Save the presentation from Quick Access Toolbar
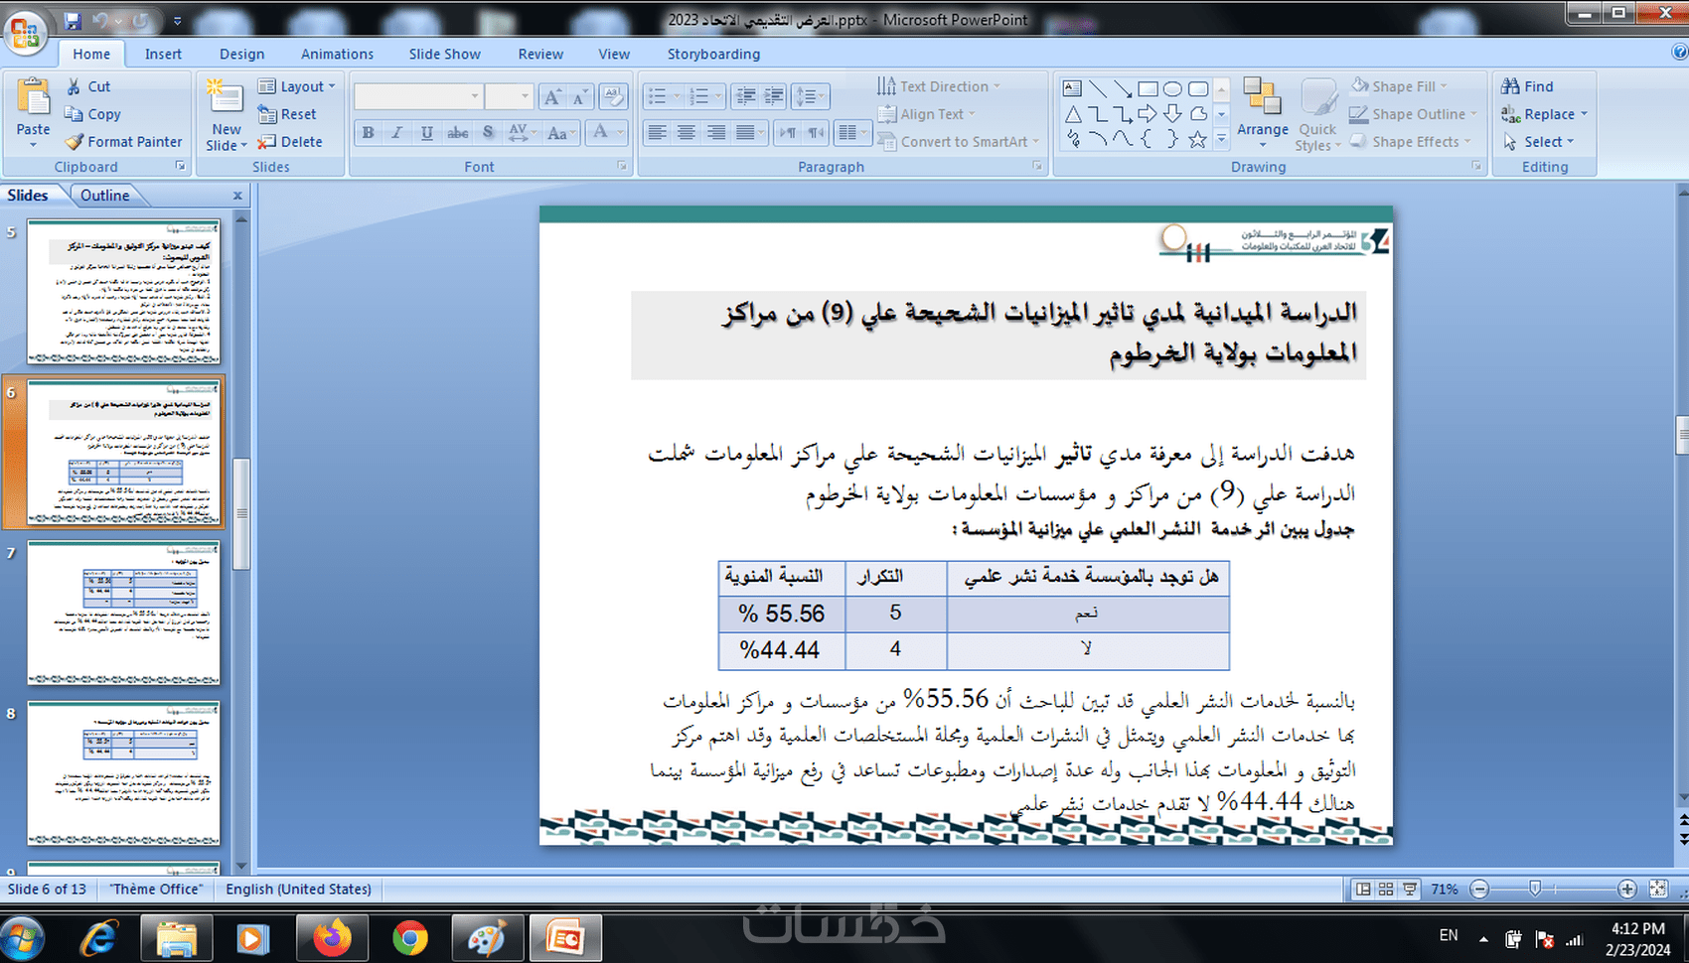Viewport: 1689px width, 963px height. point(73,20)
